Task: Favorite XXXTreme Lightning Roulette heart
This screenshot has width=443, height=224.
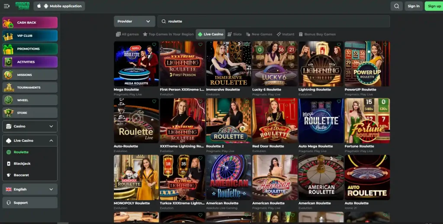Action: (x=200, y=101)
